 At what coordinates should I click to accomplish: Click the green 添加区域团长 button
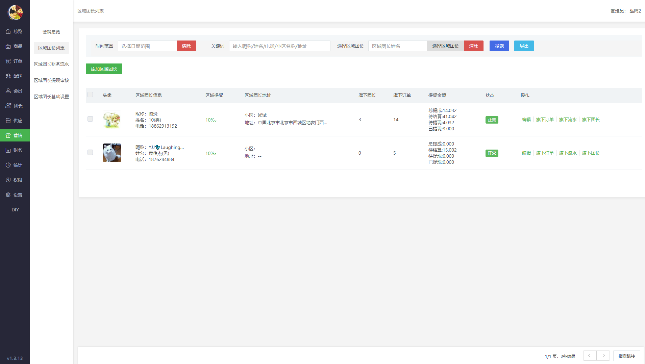pyautogui.click(x=104, y=69)
